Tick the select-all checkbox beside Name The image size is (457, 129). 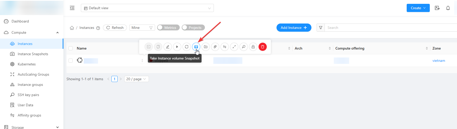click(71, 48)
